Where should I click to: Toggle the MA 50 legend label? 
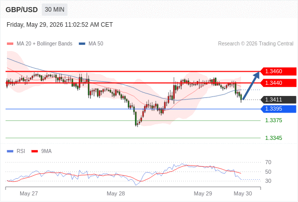[96, 44]
